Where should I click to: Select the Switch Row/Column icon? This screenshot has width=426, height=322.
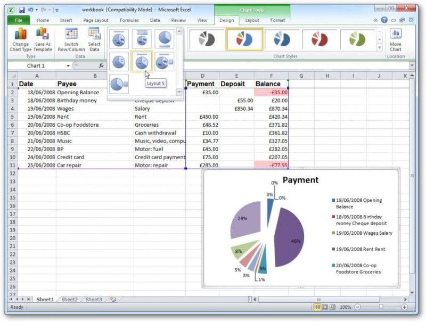click(x=72, y=38)
